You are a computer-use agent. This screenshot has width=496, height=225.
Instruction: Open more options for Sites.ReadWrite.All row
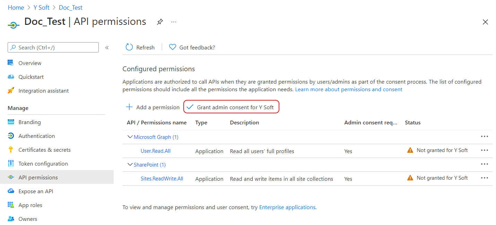[x=484, y=178]
